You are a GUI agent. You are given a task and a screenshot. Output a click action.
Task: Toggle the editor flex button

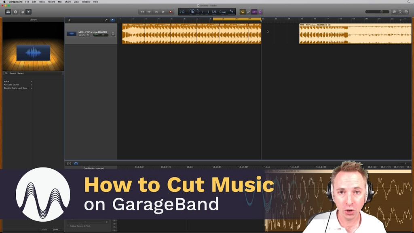(x=69, y=163)
